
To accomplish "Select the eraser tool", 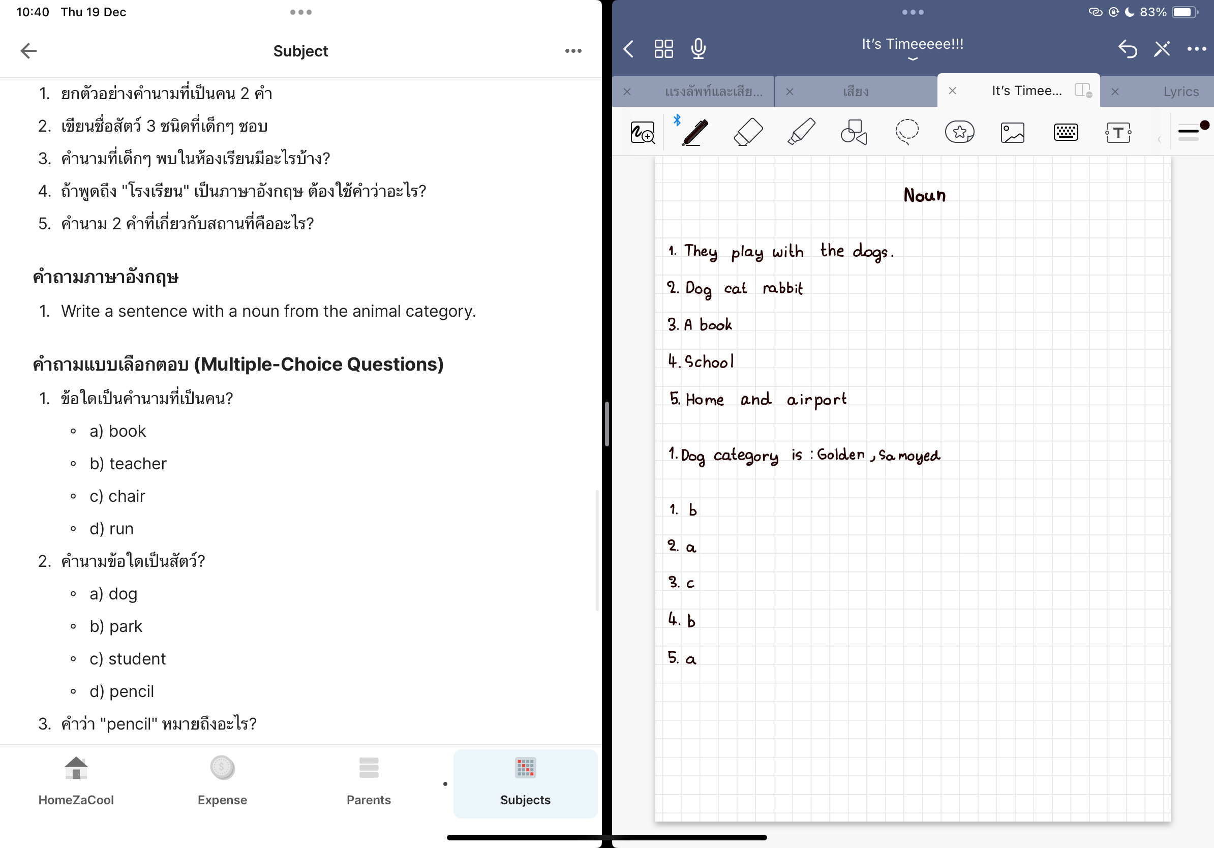I will click(x=748, y=132).
